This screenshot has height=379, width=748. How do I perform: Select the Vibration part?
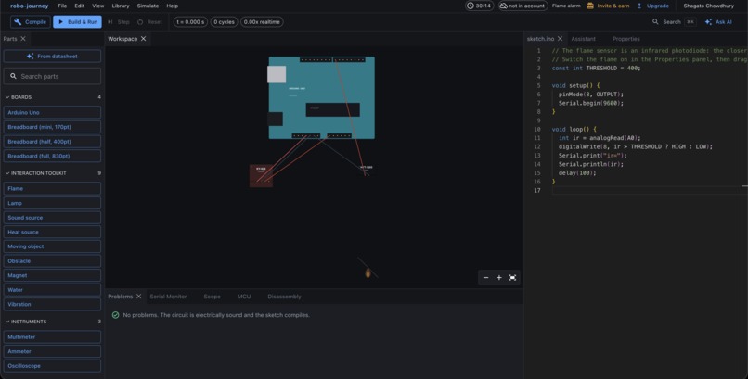coord(52,304)
